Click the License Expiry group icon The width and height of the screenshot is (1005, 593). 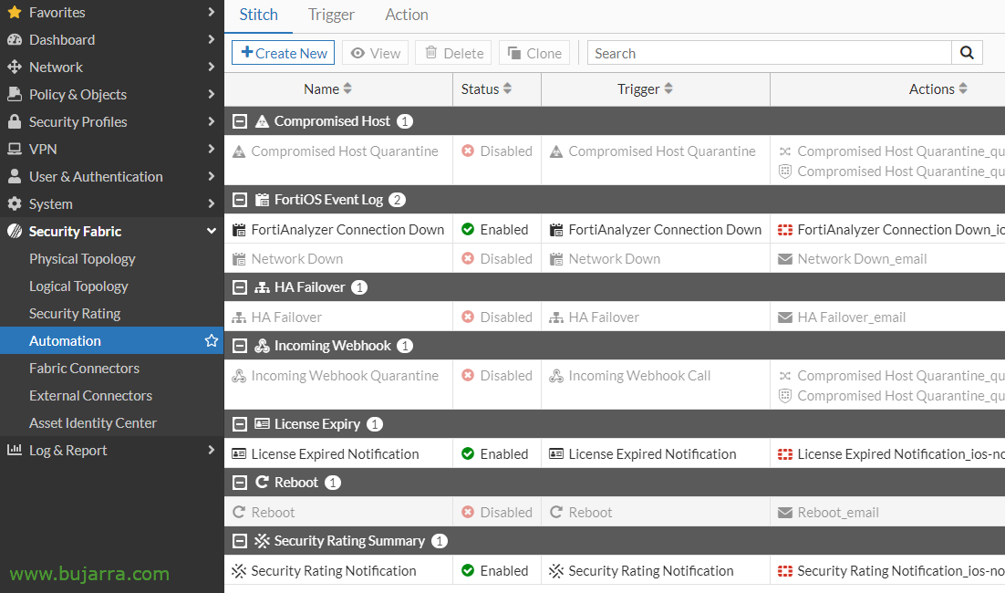(262, 423)
